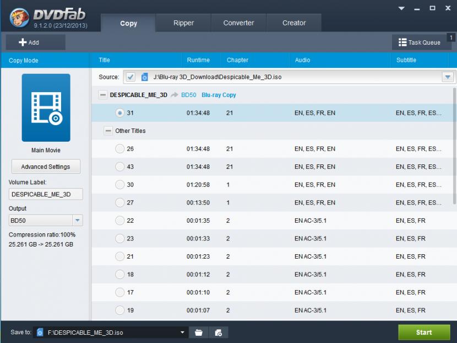The width and height of the screenshot is (457, 343).
Task: Open the save folder browse icon
Action: point(199,333)
